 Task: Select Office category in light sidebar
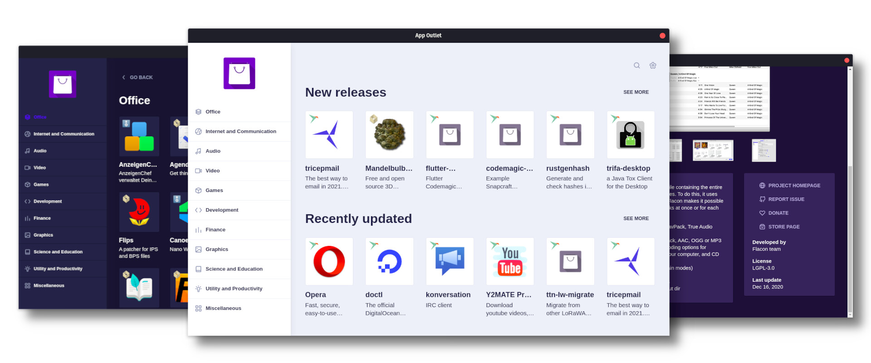click(x=240, y=112)
